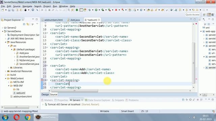Expand the Servers2 project node
The width and height of the screenshot is (216, 121).
[x=2, y=28]
